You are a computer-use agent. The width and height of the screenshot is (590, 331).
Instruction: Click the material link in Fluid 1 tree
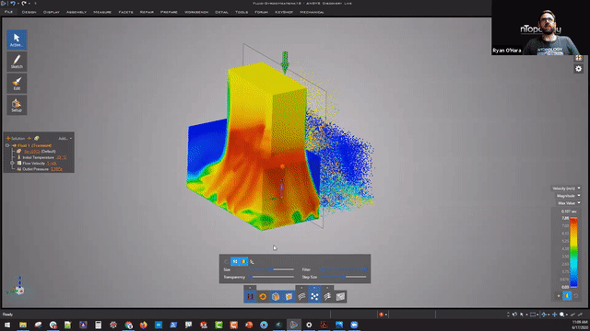click(31, 152)
